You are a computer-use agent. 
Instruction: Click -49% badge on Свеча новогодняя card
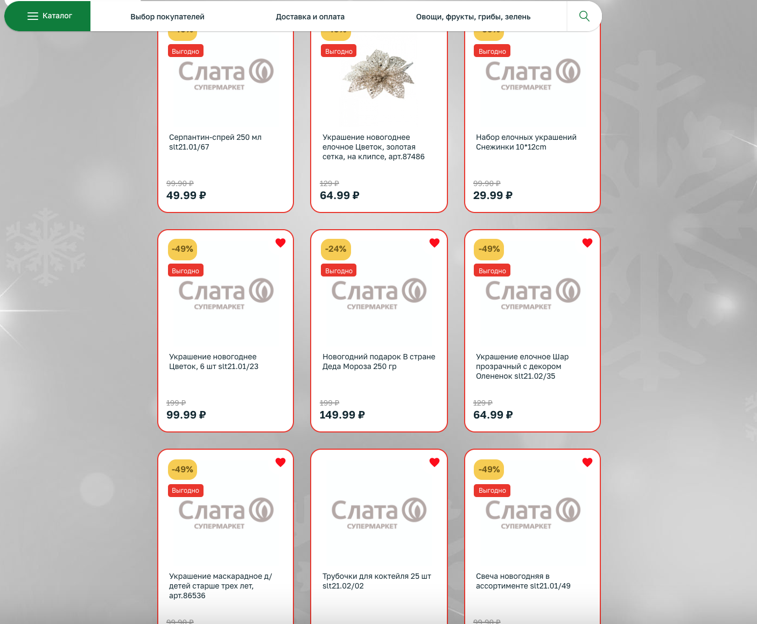pyautogui.click(x=489, y=470)
